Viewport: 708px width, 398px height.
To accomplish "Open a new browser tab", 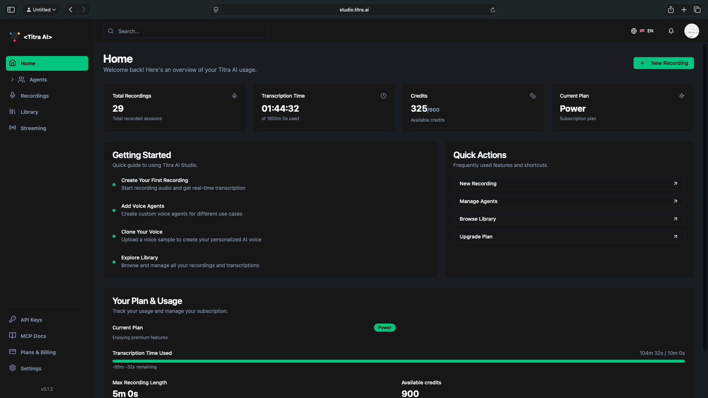I will 684,10.
